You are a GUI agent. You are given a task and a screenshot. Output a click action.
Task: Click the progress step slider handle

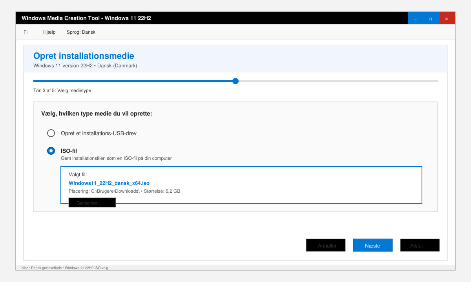[235, 81]
